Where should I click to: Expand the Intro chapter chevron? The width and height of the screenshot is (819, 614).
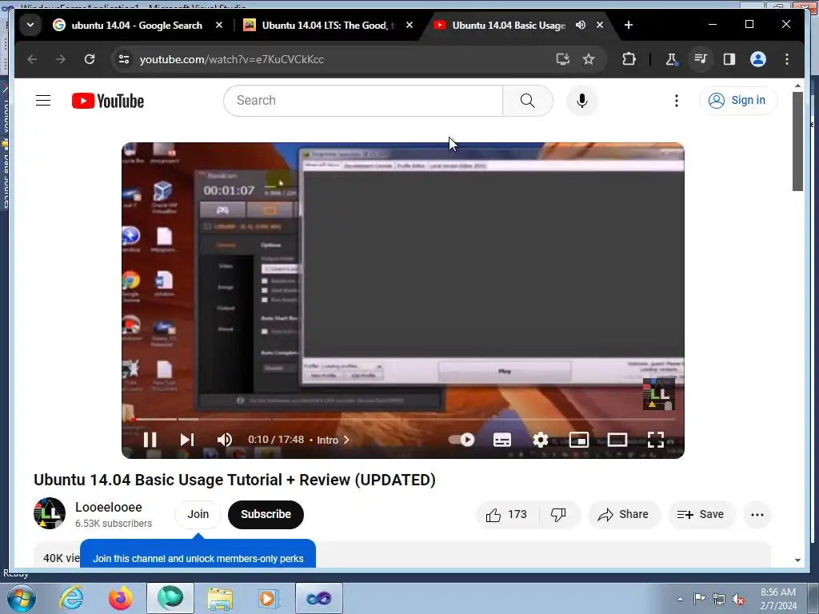point(346,441)
